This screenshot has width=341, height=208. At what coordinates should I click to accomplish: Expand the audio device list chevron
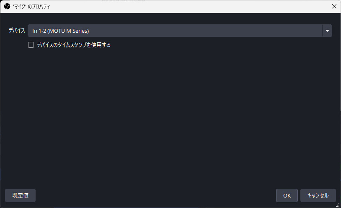point(327,31)
